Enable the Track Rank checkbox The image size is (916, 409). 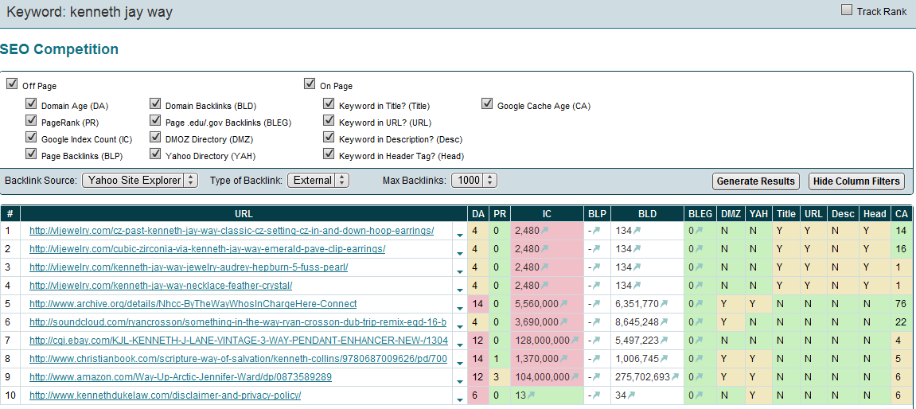tap(847, 10)
